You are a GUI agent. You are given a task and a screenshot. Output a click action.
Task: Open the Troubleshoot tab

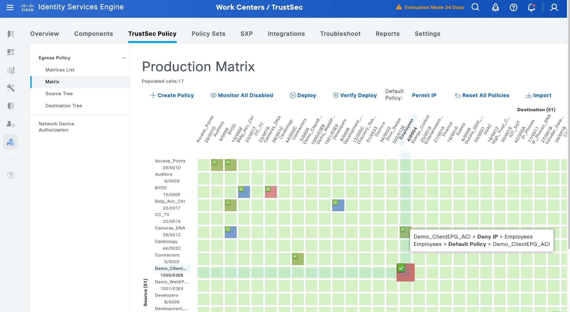(340, 34)
